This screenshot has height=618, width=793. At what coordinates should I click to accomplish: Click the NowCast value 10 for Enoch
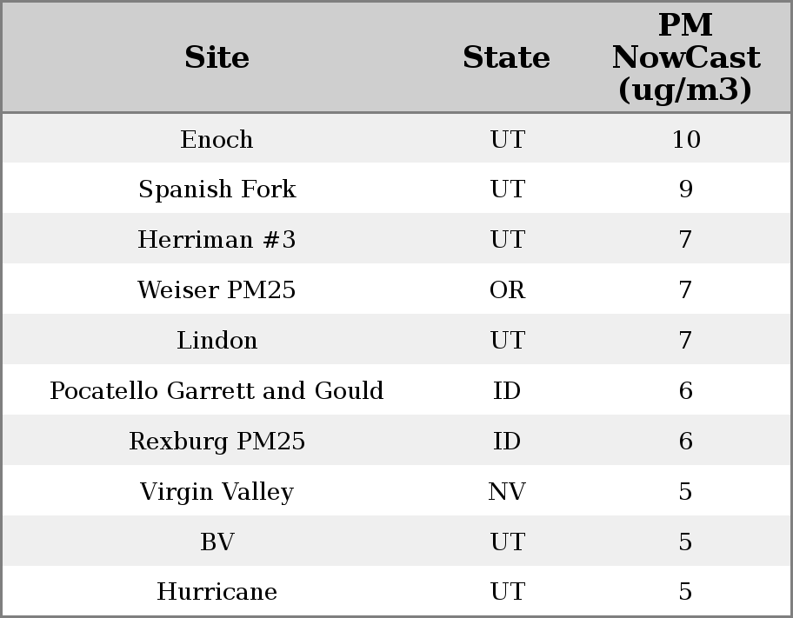coord(685,139)
